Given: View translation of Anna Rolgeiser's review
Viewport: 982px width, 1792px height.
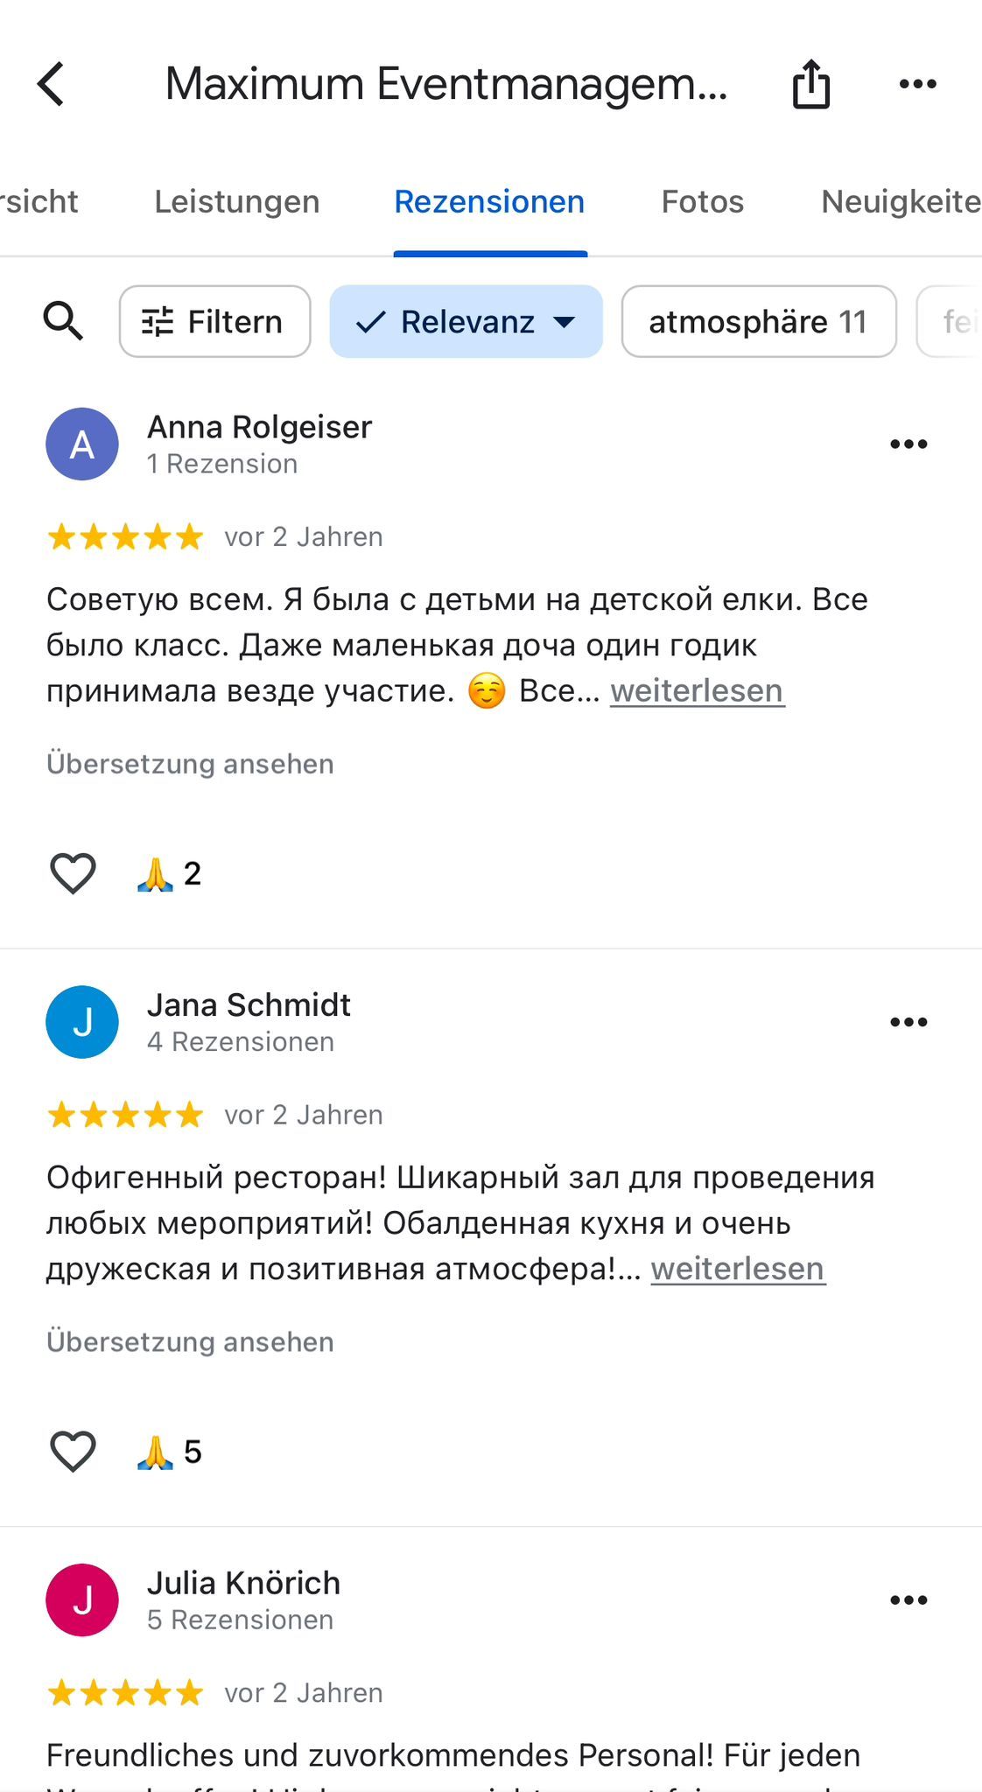Looking at the screenshot, I should click(x=190, y=764).
